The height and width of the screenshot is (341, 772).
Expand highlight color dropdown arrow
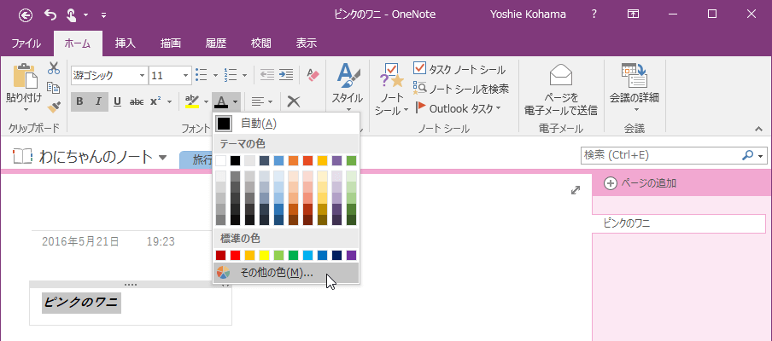point(206,101)
